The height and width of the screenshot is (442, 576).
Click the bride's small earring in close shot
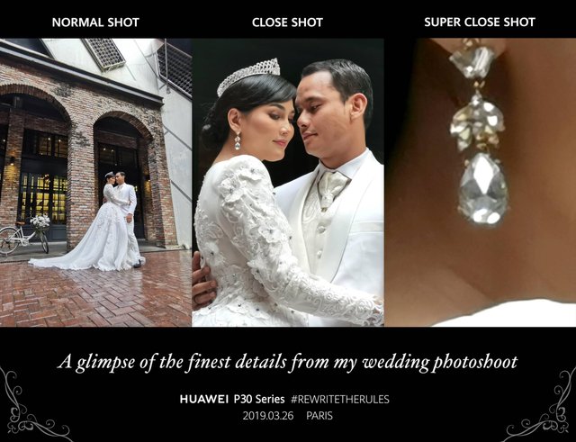pos(238,141)
